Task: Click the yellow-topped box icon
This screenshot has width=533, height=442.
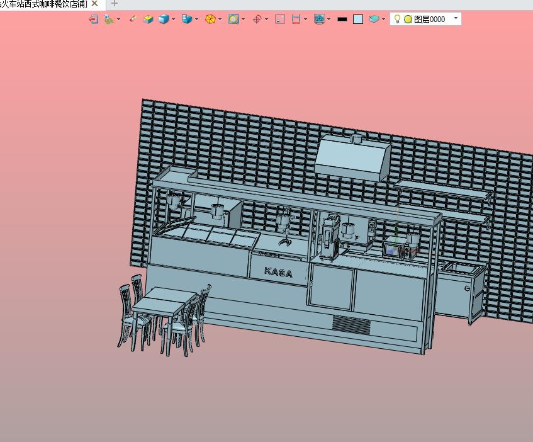Action: (149, 19)
